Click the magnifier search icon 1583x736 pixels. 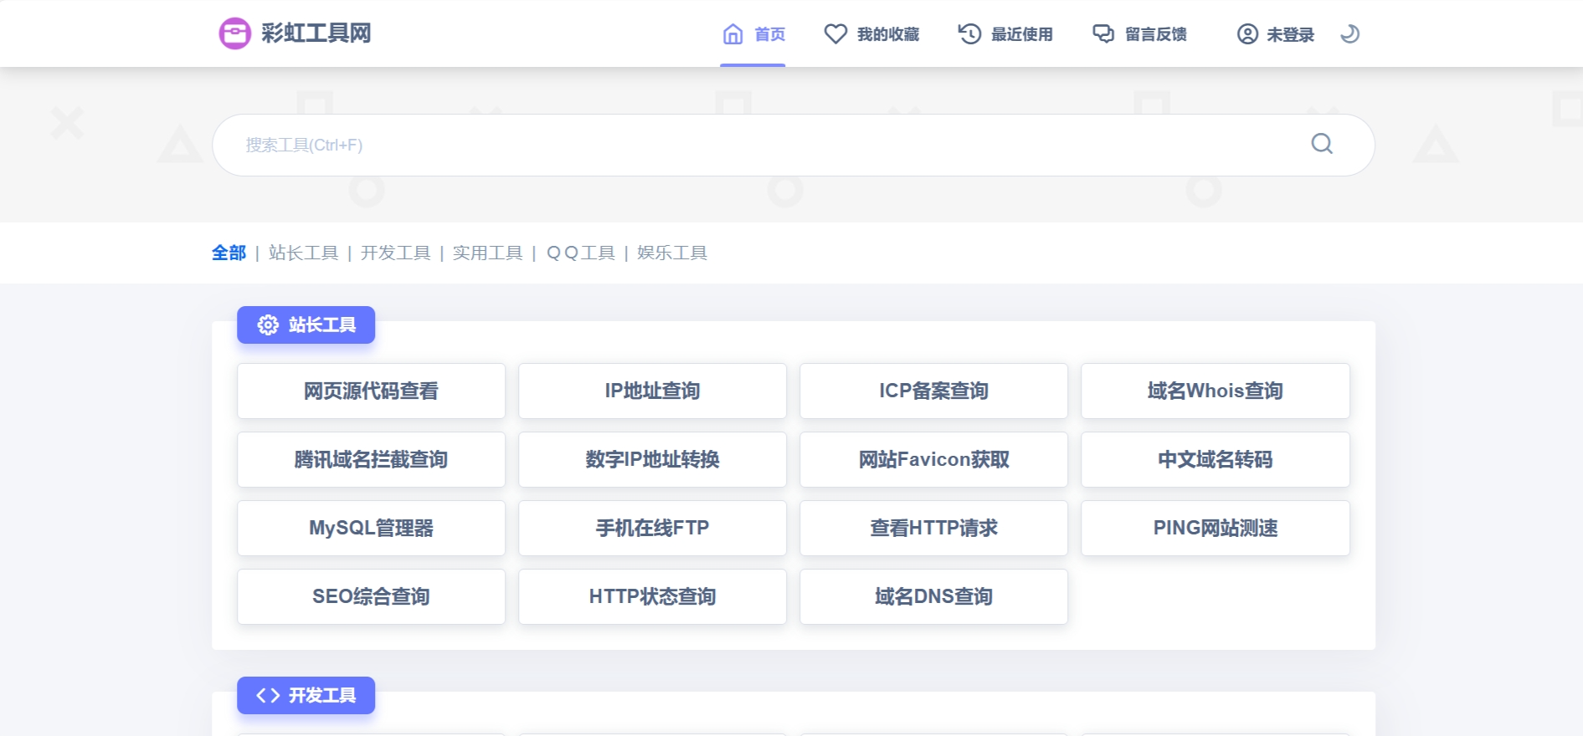click(x=1322, y=144)
